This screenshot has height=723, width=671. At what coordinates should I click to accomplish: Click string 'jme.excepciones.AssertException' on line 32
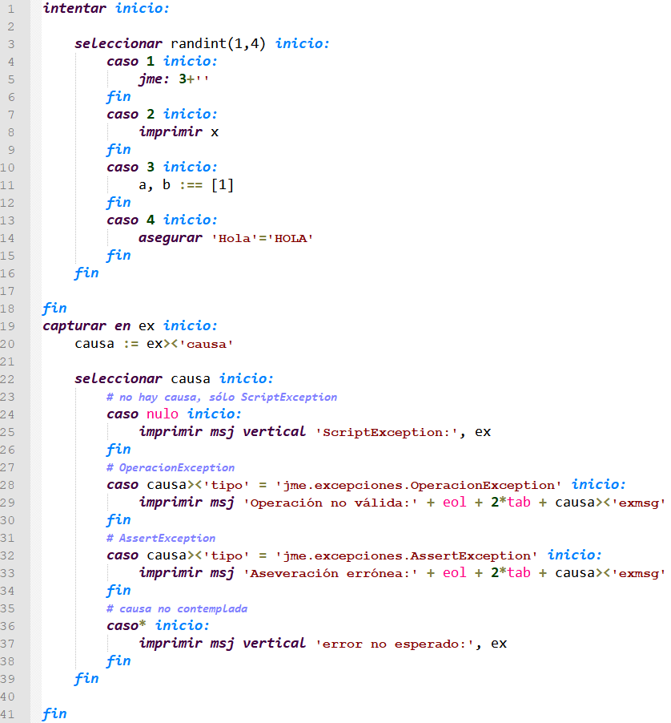tap(406, 556)
